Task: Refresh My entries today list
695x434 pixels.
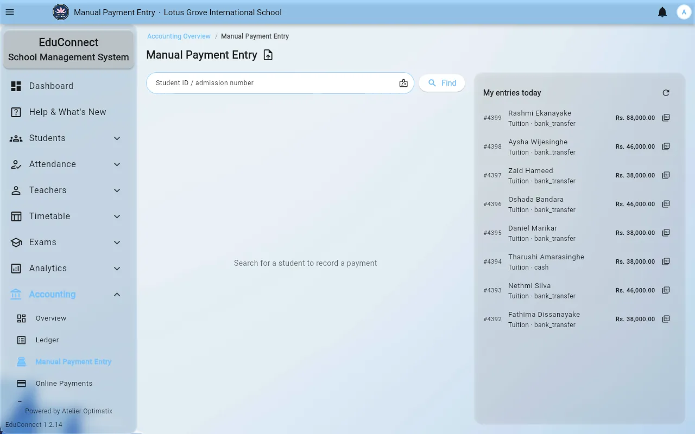Action: [x=666, y=93]
